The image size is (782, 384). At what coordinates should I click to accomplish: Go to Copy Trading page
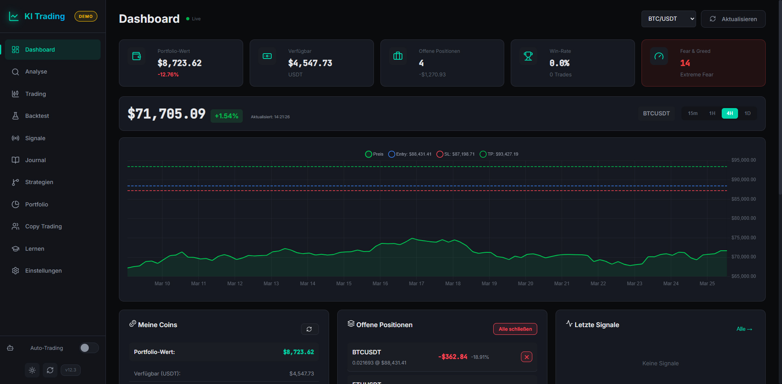[x=43, y=226]
